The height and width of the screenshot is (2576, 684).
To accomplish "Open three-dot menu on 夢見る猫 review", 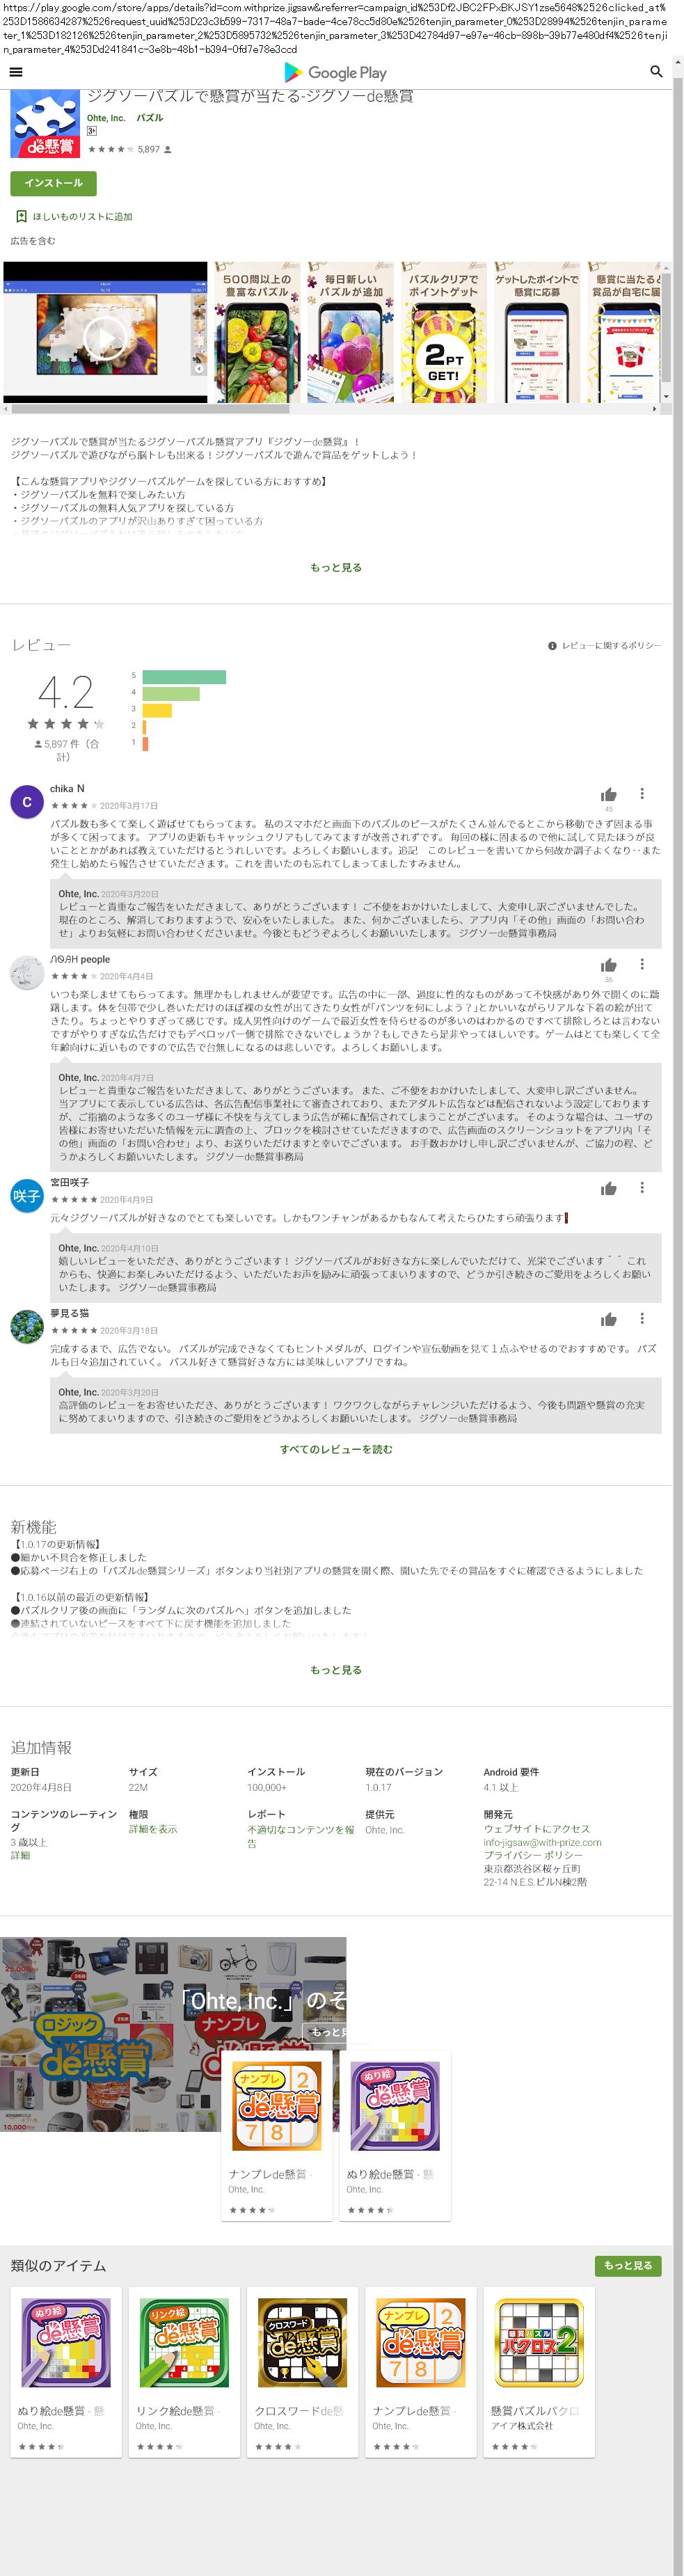I will [x=642, y=1319].
